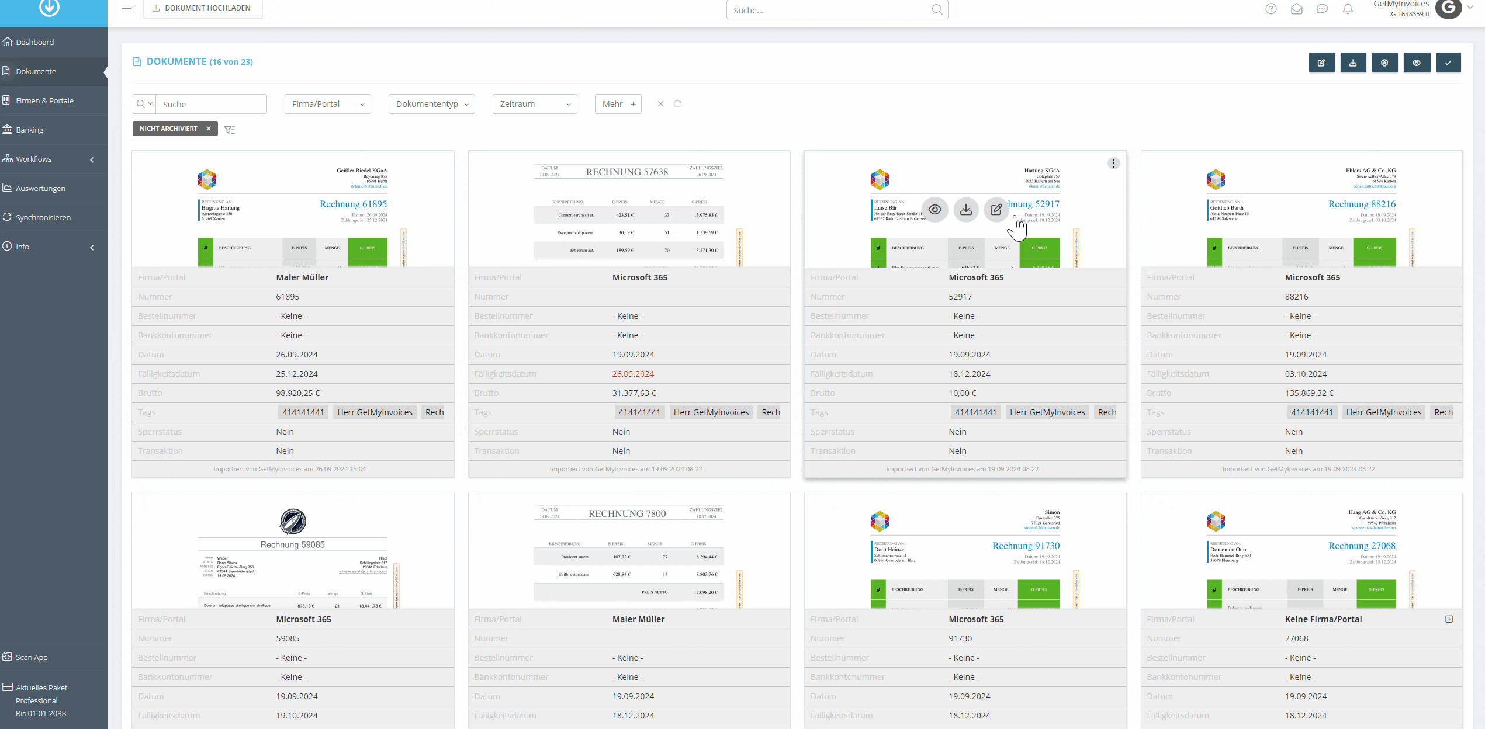Viewport: 1485px width, 729px height.
Task: Open the hamburger menu icon
Action: pos(126,8)
